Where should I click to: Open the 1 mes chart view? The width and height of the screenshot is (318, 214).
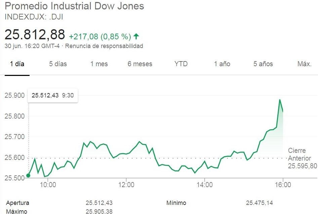point(99,64)
